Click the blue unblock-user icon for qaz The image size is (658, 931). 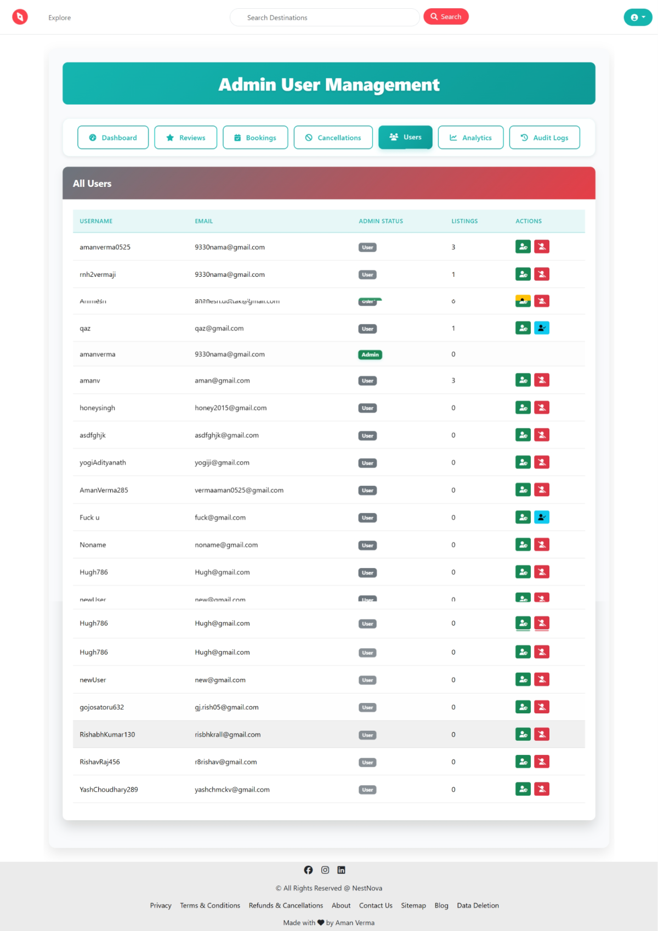coord(541,328)
